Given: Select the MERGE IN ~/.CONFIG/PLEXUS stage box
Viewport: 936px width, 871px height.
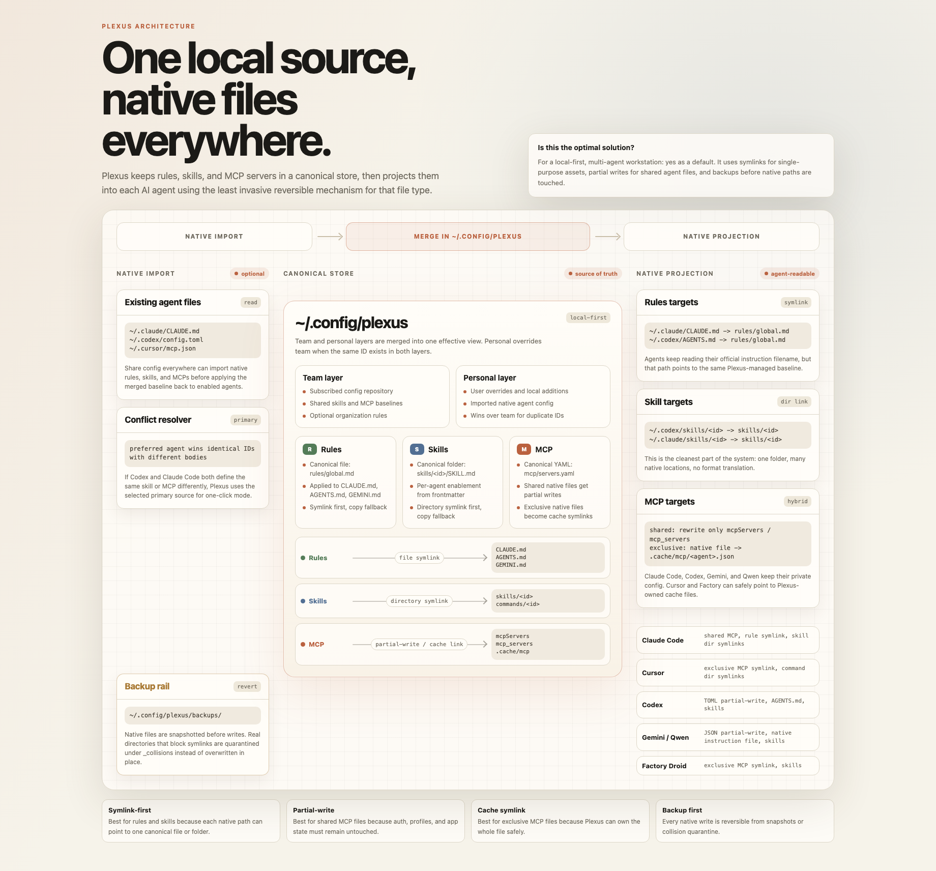Looking at the screenshot, I should click(467, 237).
